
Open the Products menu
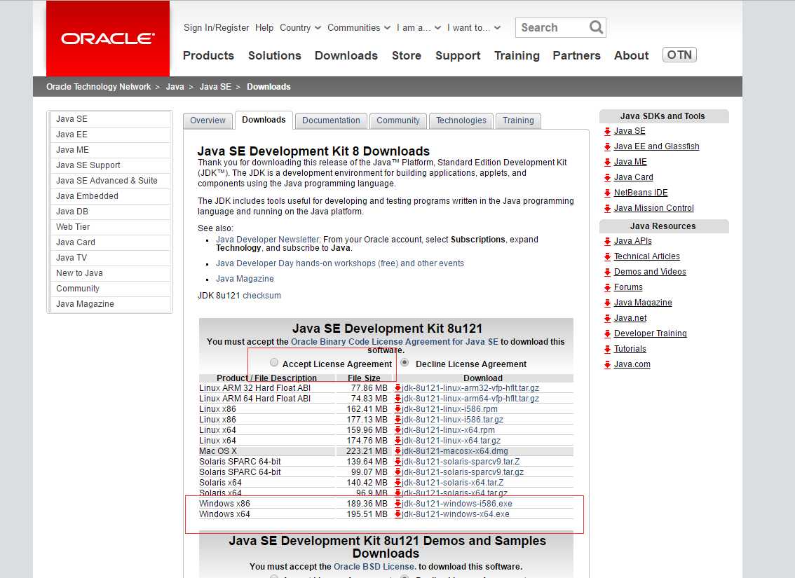[208, 55]
